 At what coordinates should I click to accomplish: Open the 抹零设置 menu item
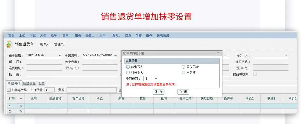coord(163,35)
